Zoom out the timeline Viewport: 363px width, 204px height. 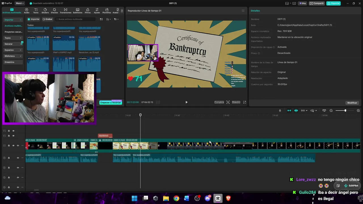331,110
